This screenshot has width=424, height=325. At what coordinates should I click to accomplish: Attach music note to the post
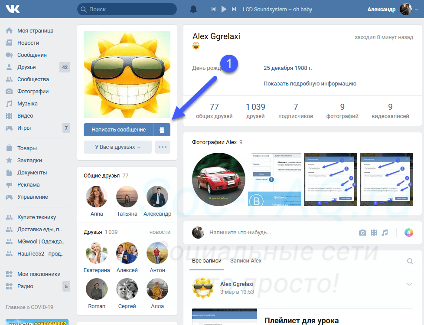(x=385, y=233)
